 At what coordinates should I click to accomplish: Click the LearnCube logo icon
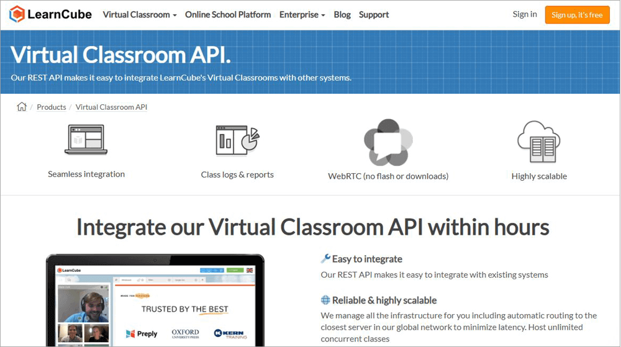[17, 14]
